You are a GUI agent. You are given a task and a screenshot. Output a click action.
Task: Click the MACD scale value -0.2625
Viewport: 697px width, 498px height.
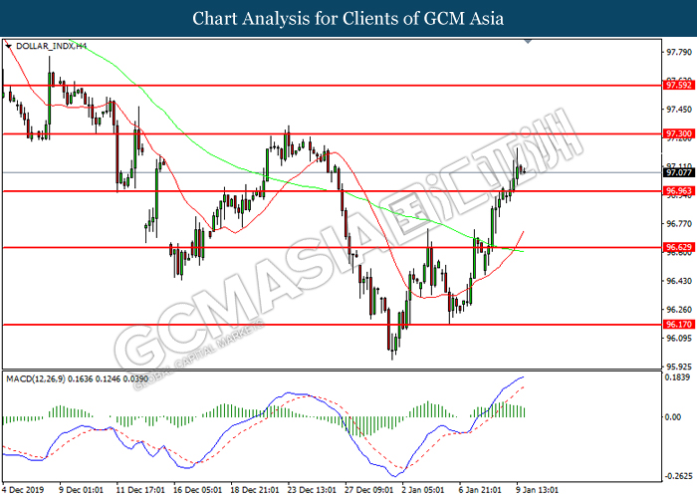click(x=679, y=476)
